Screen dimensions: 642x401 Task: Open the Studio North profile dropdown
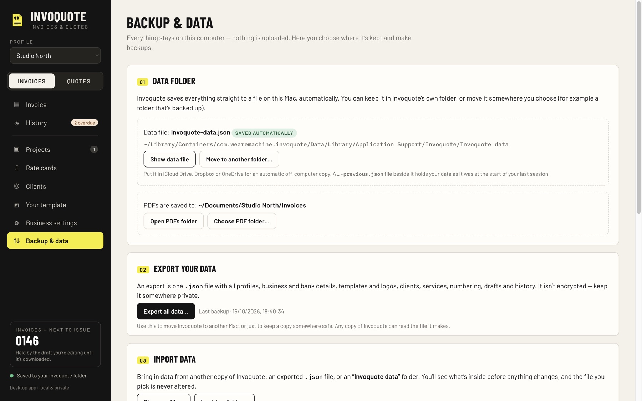(x=55, y=56)
